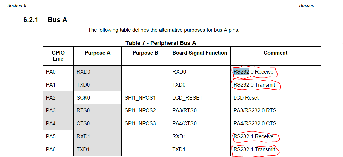Select the SPI1_NPCS1 cell
The height and width of the screenshot is (157, 343).
point(145,98)
